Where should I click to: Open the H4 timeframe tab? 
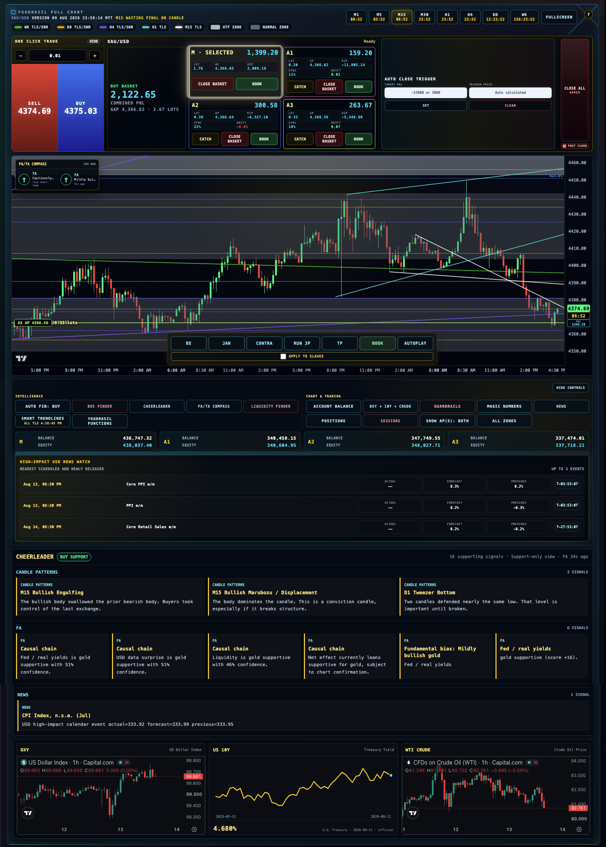[470, 17]
